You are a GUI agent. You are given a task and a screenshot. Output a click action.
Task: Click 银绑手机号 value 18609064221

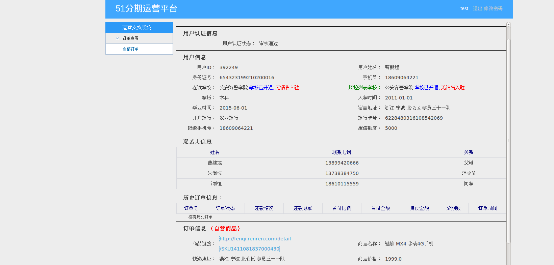point(236,128)
